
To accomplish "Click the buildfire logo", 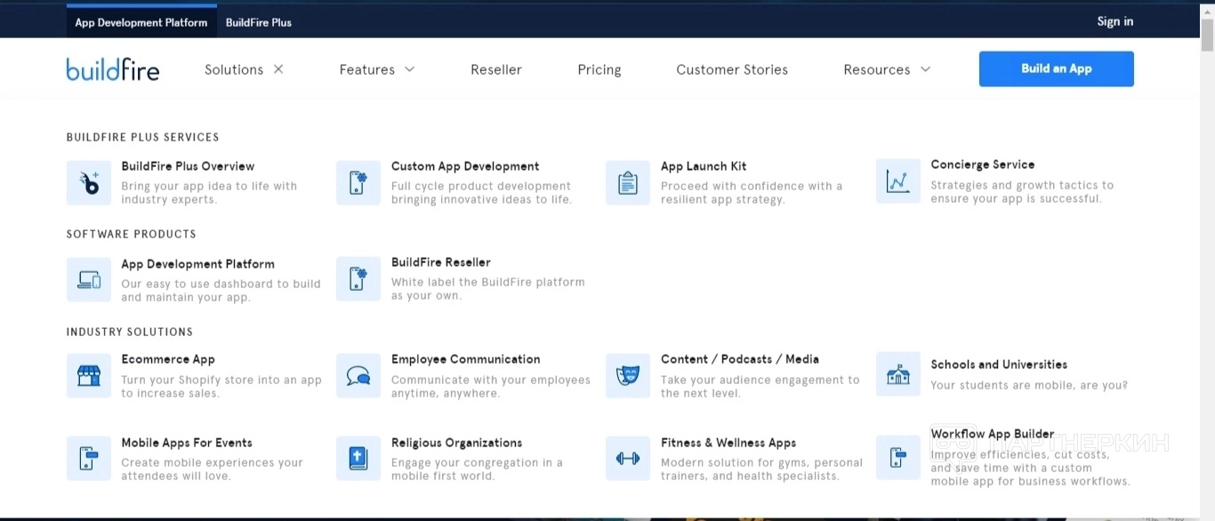I will coord(113,69).
